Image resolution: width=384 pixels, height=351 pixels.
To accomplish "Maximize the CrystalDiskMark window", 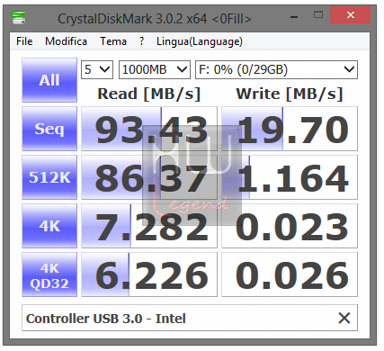I will pyautogui.click(x=318, y=14).
